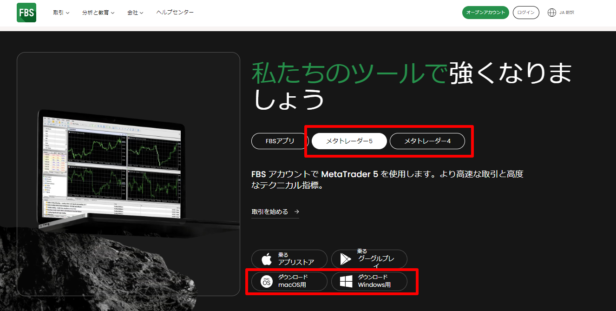
Task: Click the arrow icon beside 取引を始める
Action: (296, 211)
